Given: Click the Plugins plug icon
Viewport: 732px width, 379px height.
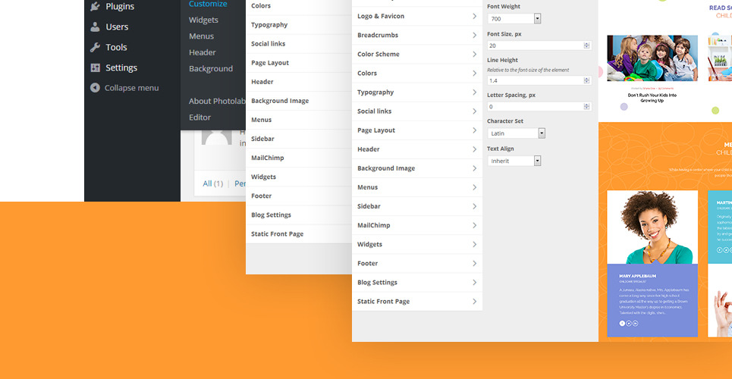Looking at the screenshot, I should tap(95, 7).
